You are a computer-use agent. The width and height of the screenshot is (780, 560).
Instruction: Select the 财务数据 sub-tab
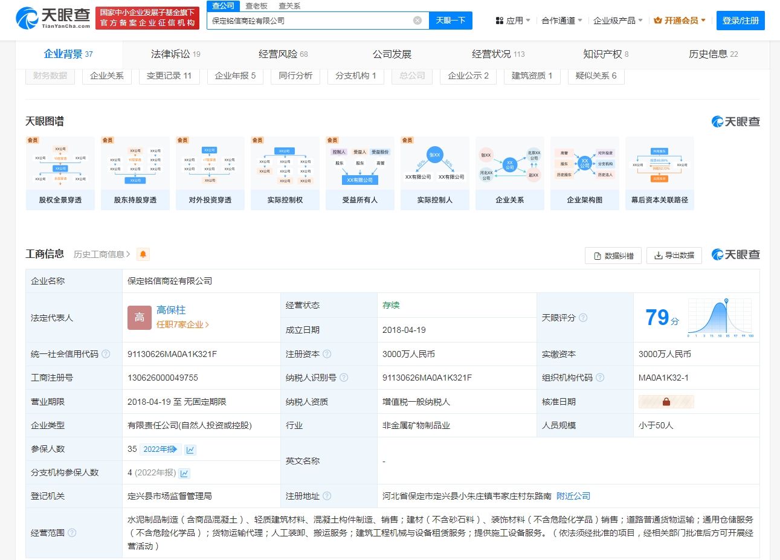click(x=50, y=76)
